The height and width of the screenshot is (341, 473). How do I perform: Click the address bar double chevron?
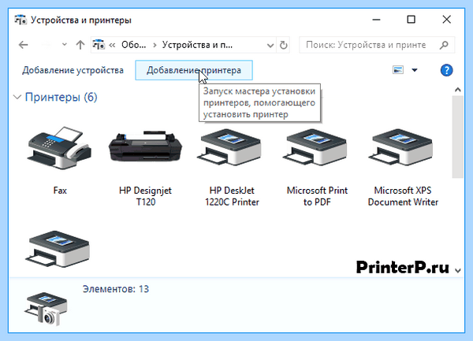click(x=112, y=45)
